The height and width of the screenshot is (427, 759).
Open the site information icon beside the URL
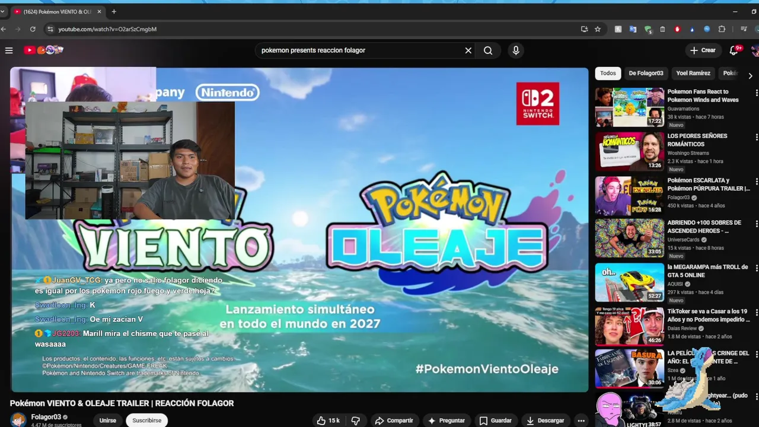point(50,29)
